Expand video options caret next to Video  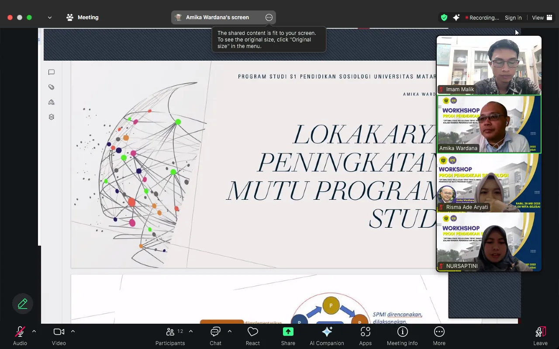pyautogui.click(x=73, y=332)
